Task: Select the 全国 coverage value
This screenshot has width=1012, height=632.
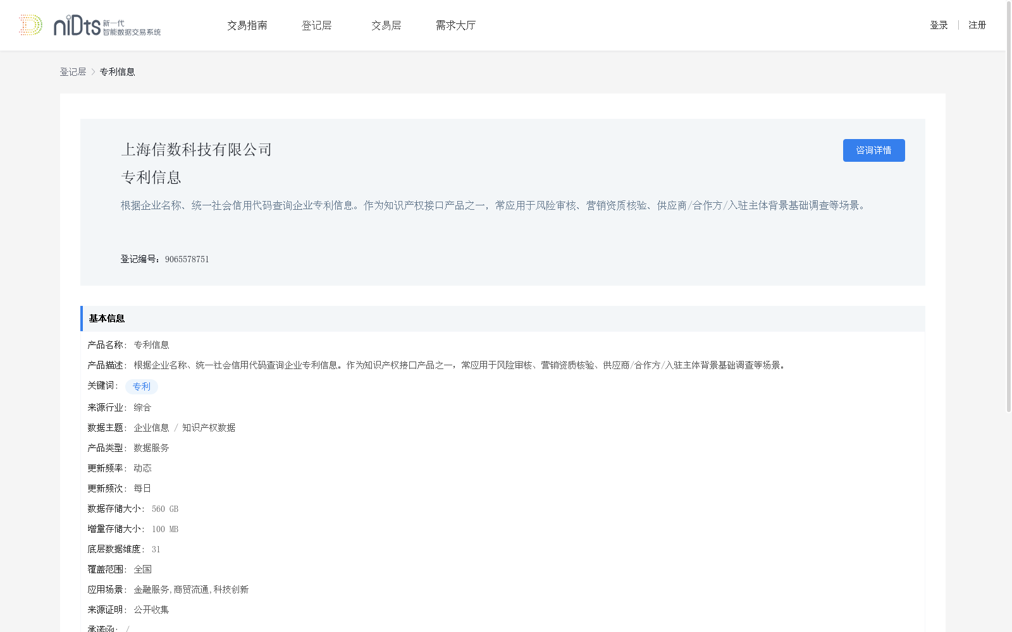Action: (x=142, y=569)
